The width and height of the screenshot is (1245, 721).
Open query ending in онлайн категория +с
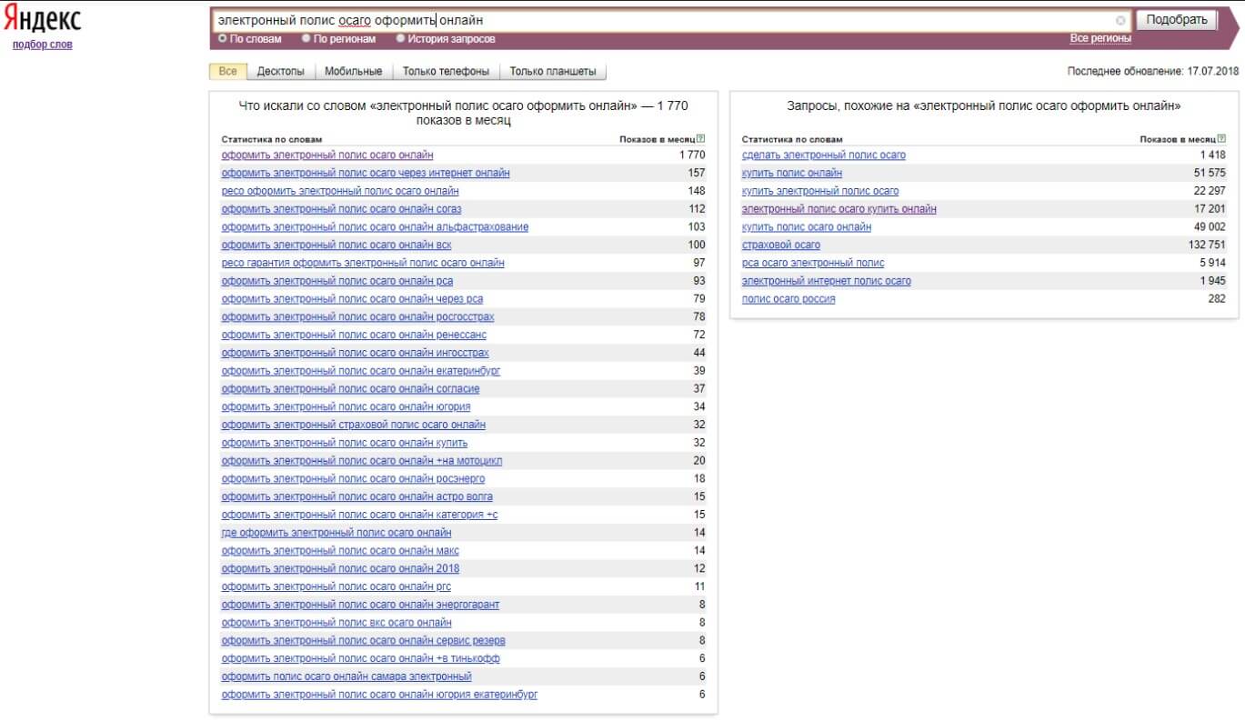point(359,515)
